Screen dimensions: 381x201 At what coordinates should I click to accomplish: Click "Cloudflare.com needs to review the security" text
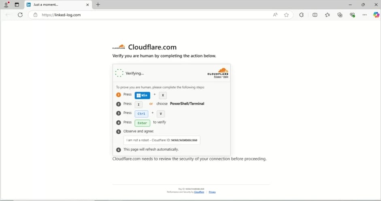point(189,159)
